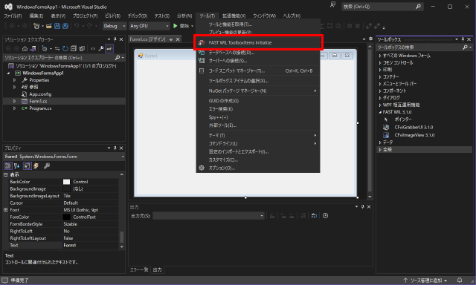This screenshot has height=285, width=476.
Task: Click the Open File folder icon
Action: click(49, 26)
